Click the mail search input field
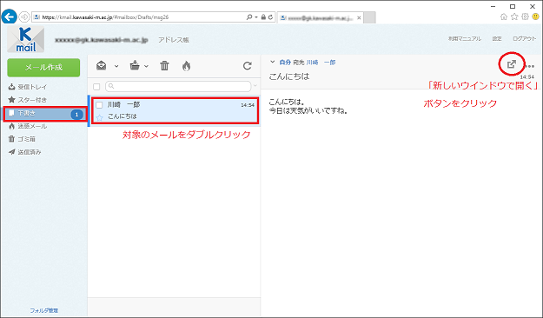 pos(178,86)
